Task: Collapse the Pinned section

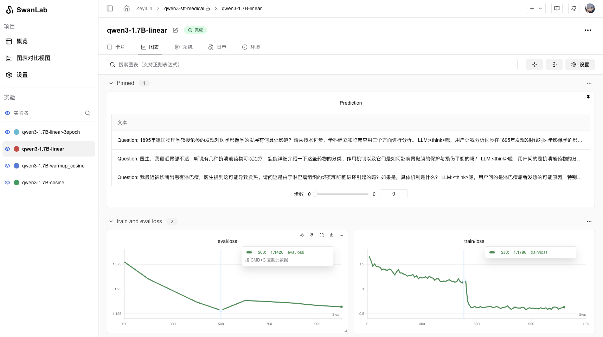Action: 111,83
